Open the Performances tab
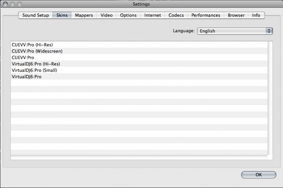This screenshot has width=283, height=188. pyautogui.click(x=206, y=15)
